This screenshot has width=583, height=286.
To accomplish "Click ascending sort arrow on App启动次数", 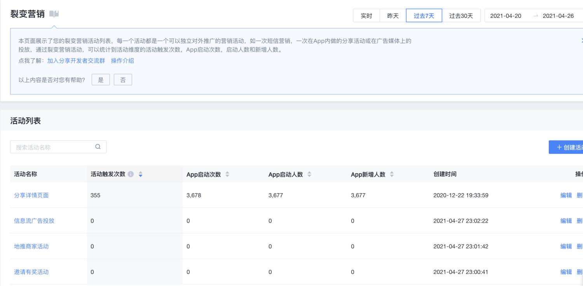I will (x=227, y=173).
